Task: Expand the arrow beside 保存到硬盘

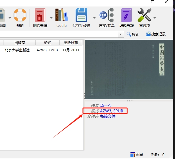Action: pyautogui.click(x=94, y=18)
